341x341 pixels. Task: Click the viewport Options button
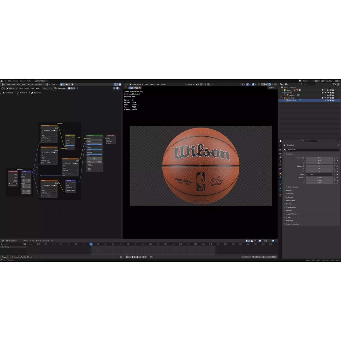[272, 88]
